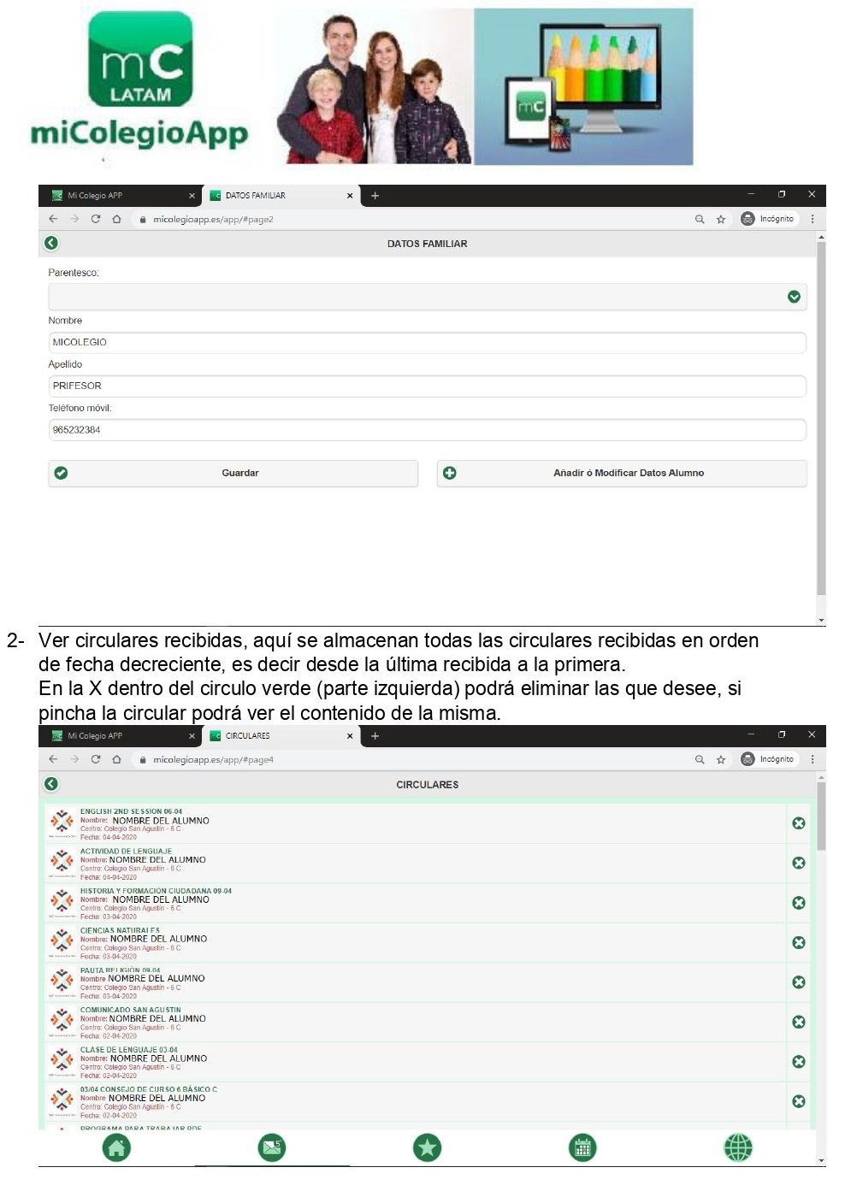Delete CIENCIAS NATURALES circular

[x=799, y=942]
